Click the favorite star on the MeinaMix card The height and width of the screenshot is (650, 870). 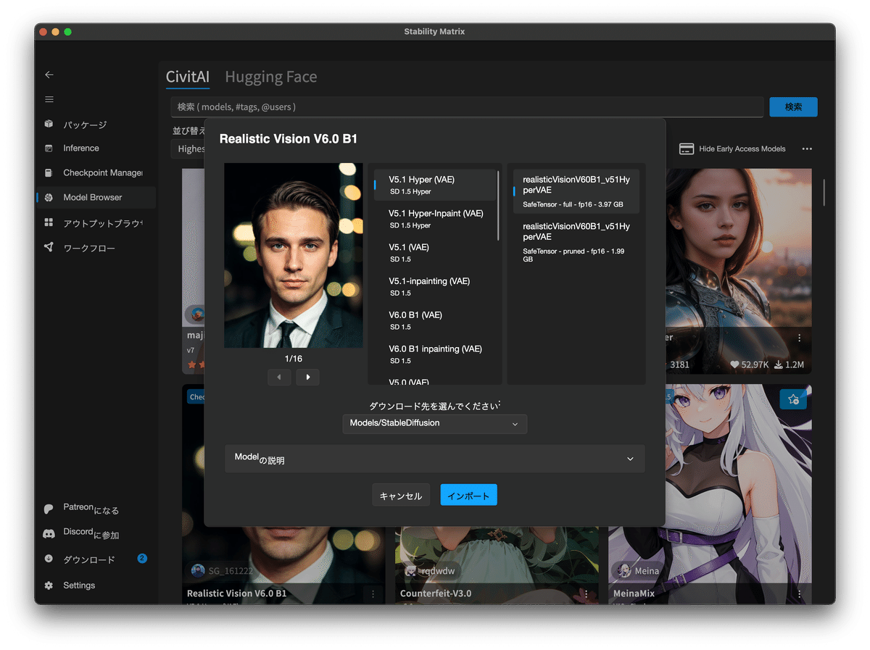point(793,399)
